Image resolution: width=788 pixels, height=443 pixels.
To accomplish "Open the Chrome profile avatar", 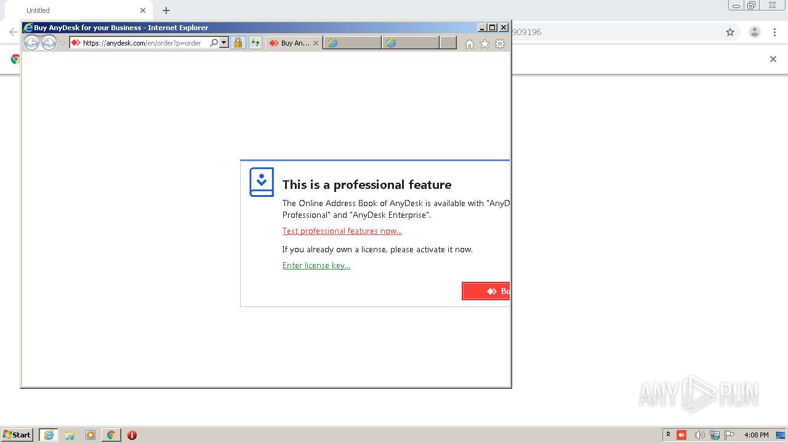I will click(x=755, y=32).
